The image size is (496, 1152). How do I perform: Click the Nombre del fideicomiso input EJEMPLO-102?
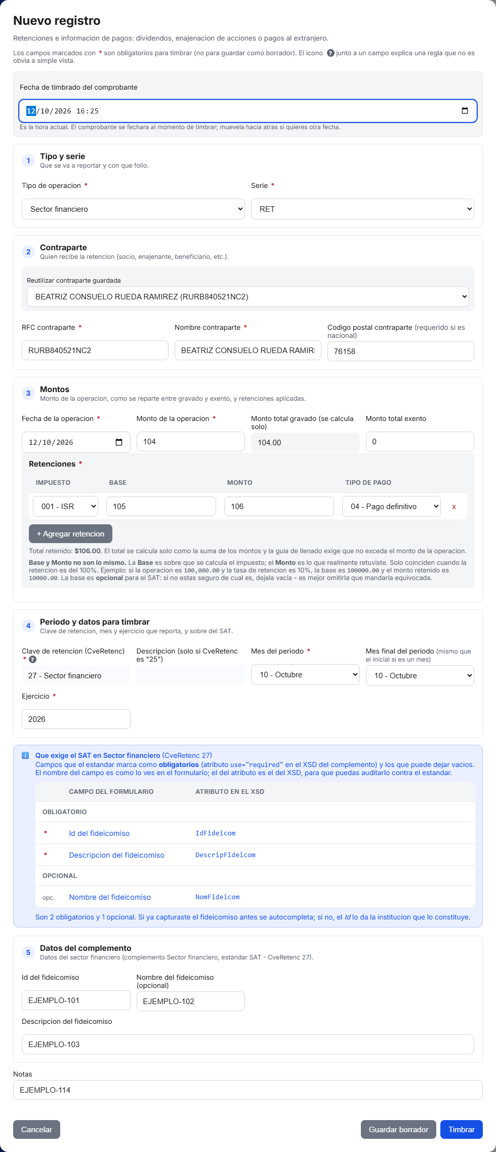pos(191,1002)
